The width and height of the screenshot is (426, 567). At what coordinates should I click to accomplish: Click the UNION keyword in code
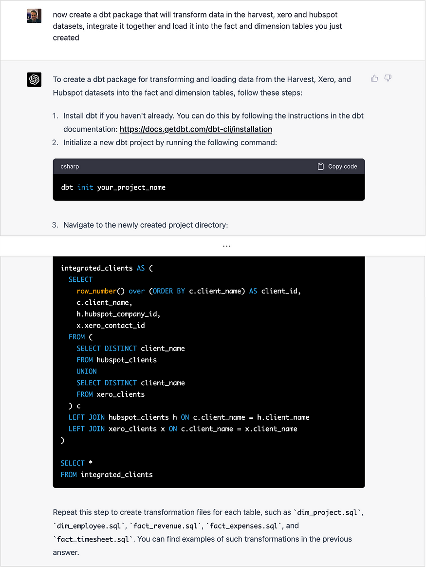pyautogui.click(x=87, y=371)
